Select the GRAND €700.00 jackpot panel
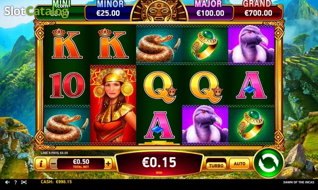This screenshot has height=190, width=318. (x=258, y=11)
